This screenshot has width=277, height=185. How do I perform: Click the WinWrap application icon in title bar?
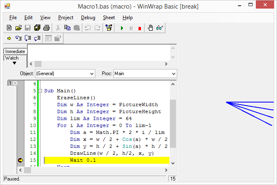(7, 7)
